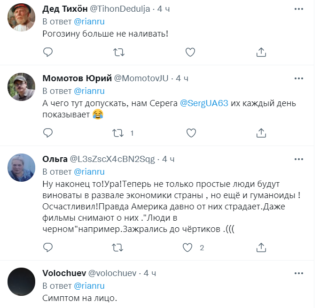This screenshot has height=308, width=320.
Task: Share Дед Тихён's tweet
Action: tap(261, 53)
